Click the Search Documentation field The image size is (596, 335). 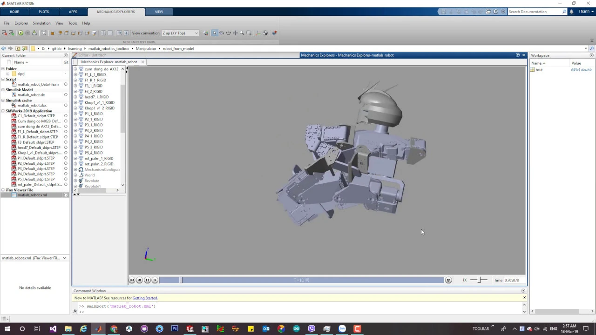click(x=535, y=12)
